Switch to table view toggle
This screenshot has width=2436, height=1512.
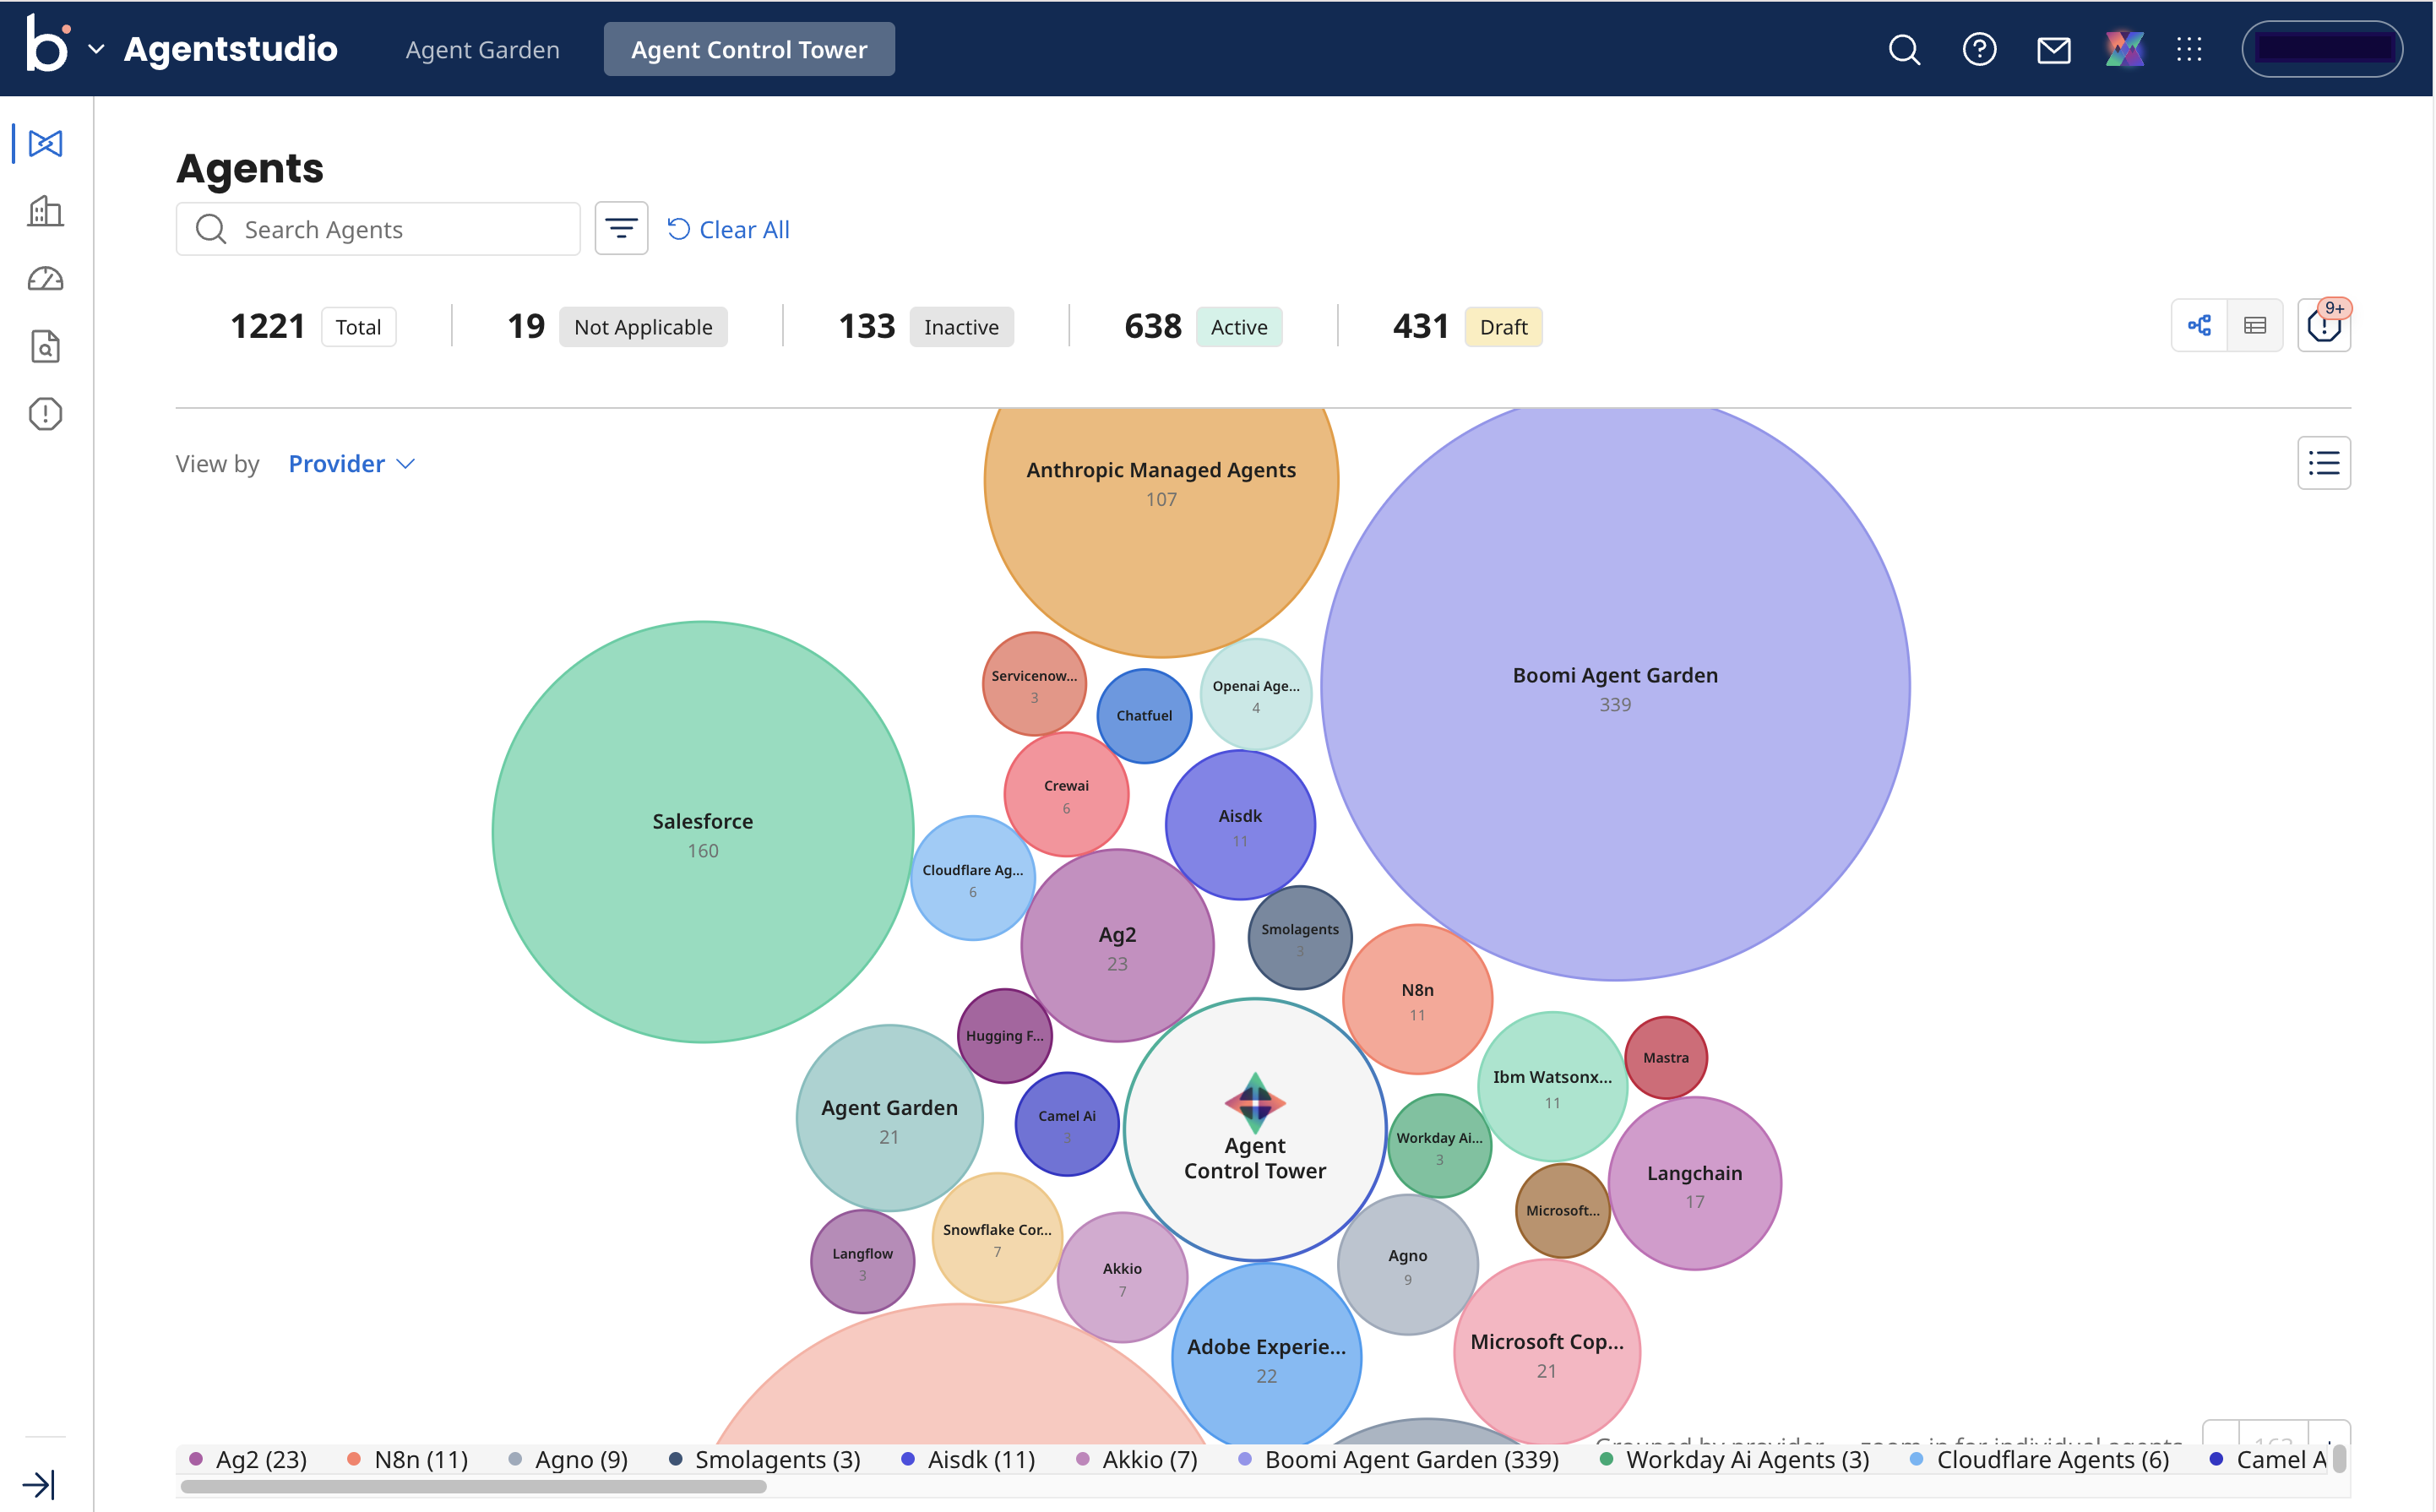click(x=2255, y=325)
